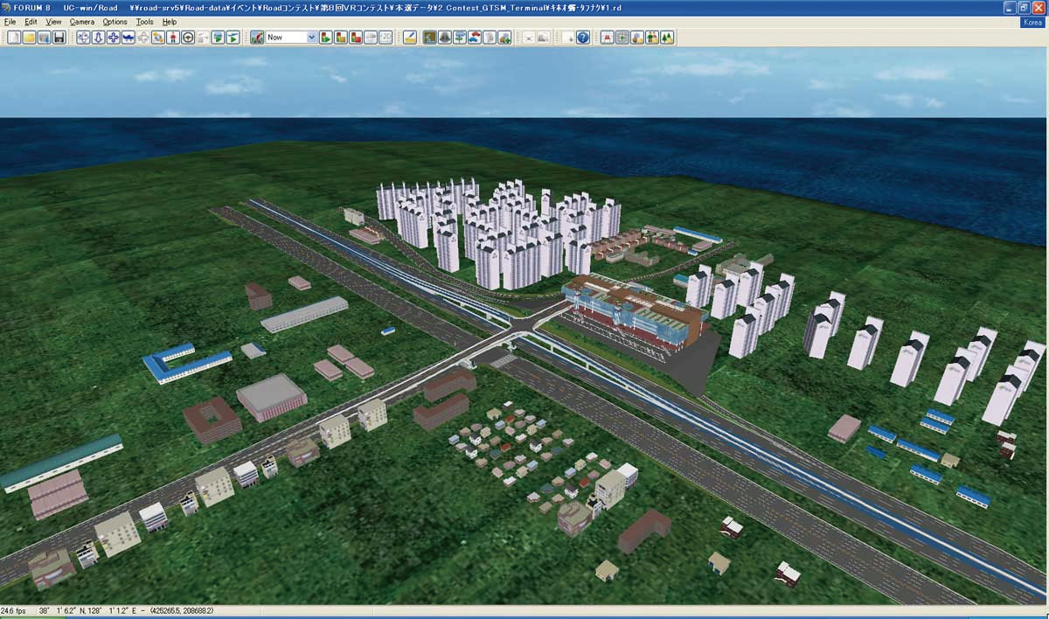Toggle the terrain display button
This screenshot has height=619, width=1049.
click(x=430, y=38)
